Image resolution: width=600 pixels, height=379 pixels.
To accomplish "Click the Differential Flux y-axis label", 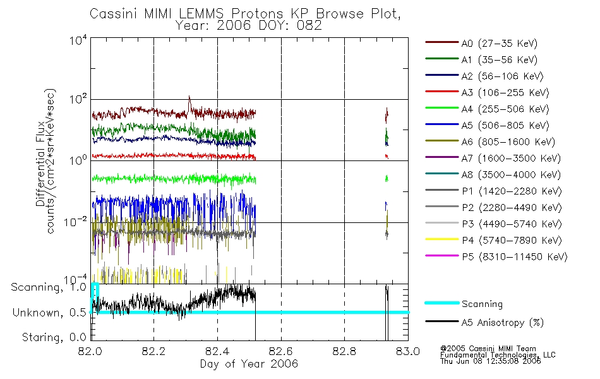I will coord(40,164).
